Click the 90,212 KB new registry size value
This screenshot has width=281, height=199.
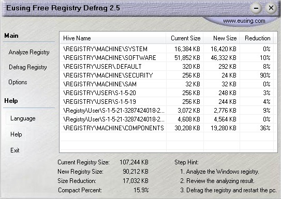point(136,172)
